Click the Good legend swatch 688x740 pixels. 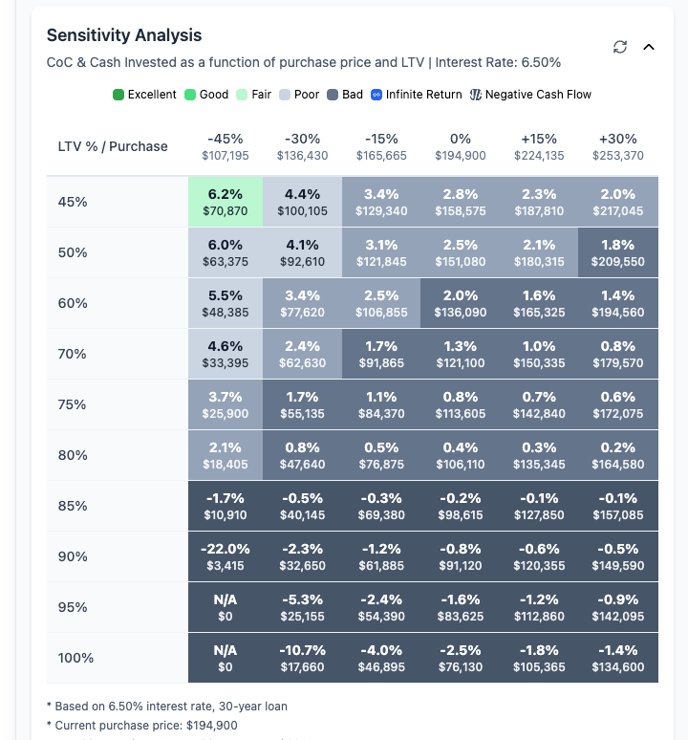(x=190, y=95)
